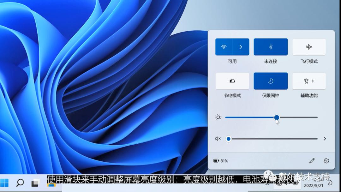
Task: Click the brightness sun icon
Action: point(218,117)
